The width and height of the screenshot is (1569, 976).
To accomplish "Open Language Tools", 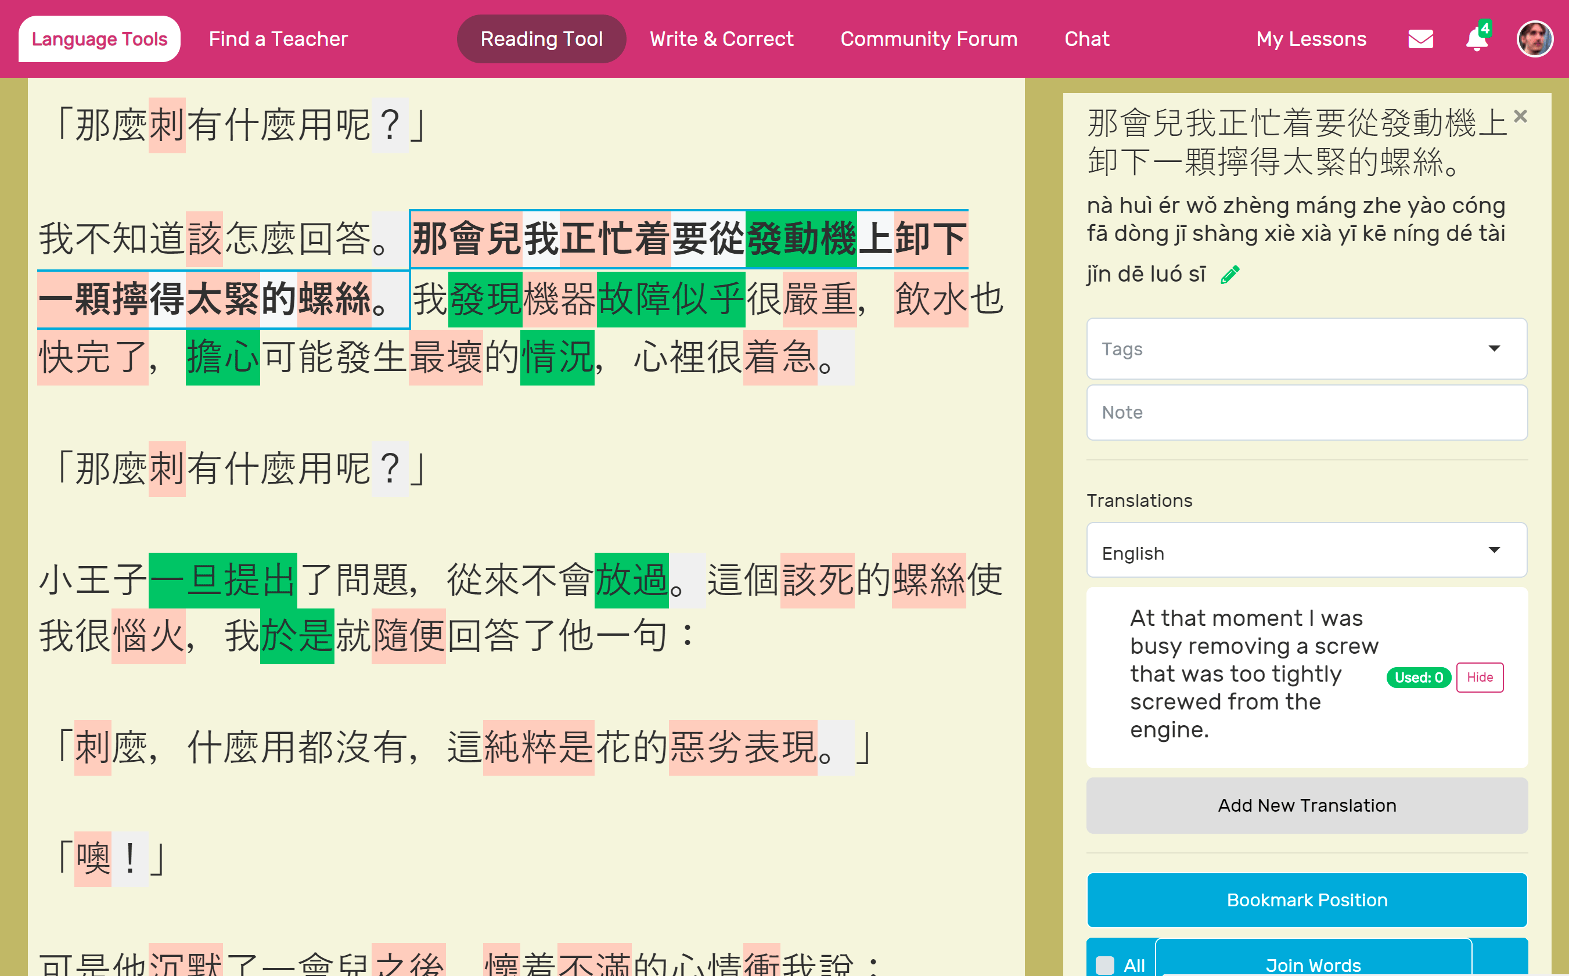I will pos(99,38).
